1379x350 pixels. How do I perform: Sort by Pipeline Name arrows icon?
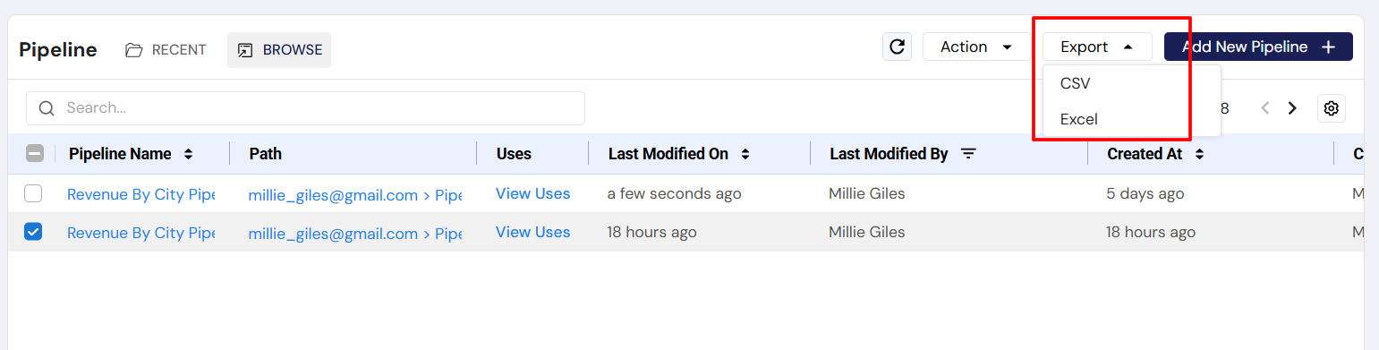click(x=188, y=154)
